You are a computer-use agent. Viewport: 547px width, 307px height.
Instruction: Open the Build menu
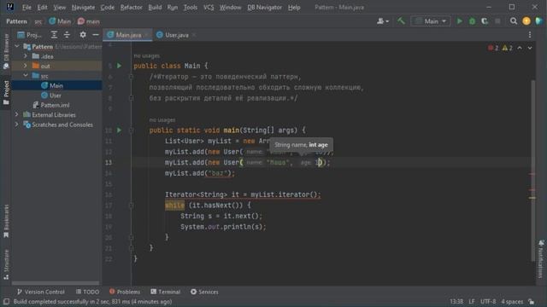coord(155,8)
